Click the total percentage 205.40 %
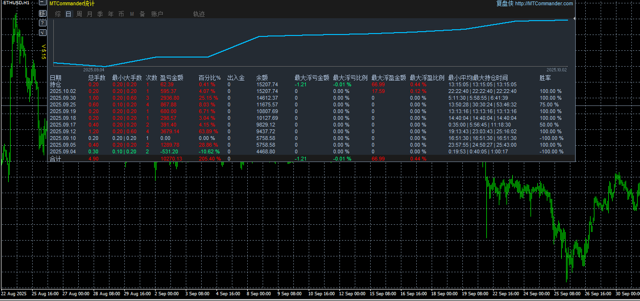This screenshot has height=301, width=640. 210,159
